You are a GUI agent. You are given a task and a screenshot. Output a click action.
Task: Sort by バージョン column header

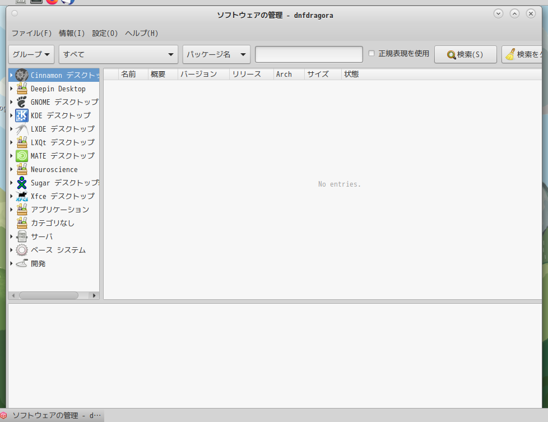pyautogui.click(x=203, y=74)
